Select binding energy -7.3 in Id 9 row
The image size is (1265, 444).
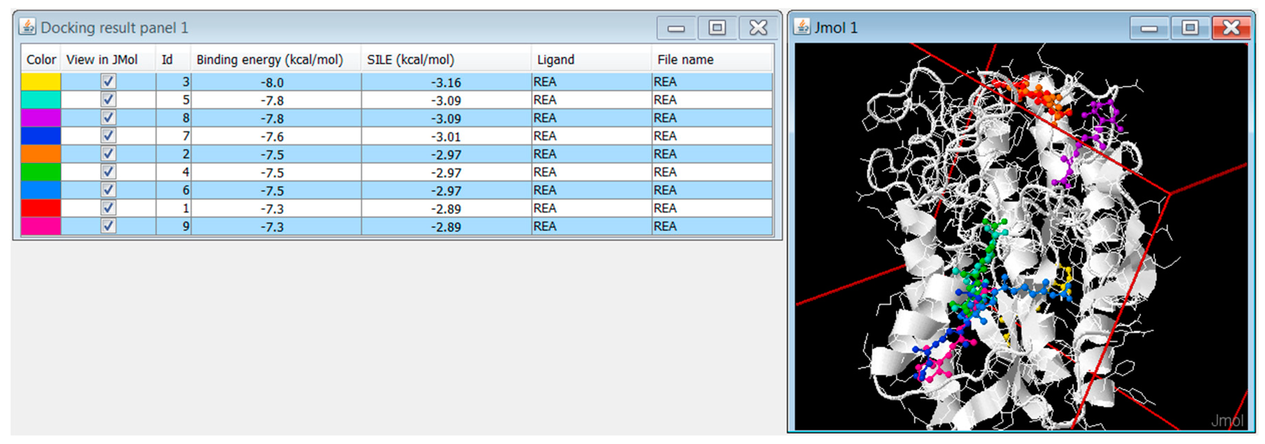pos(276,226)
